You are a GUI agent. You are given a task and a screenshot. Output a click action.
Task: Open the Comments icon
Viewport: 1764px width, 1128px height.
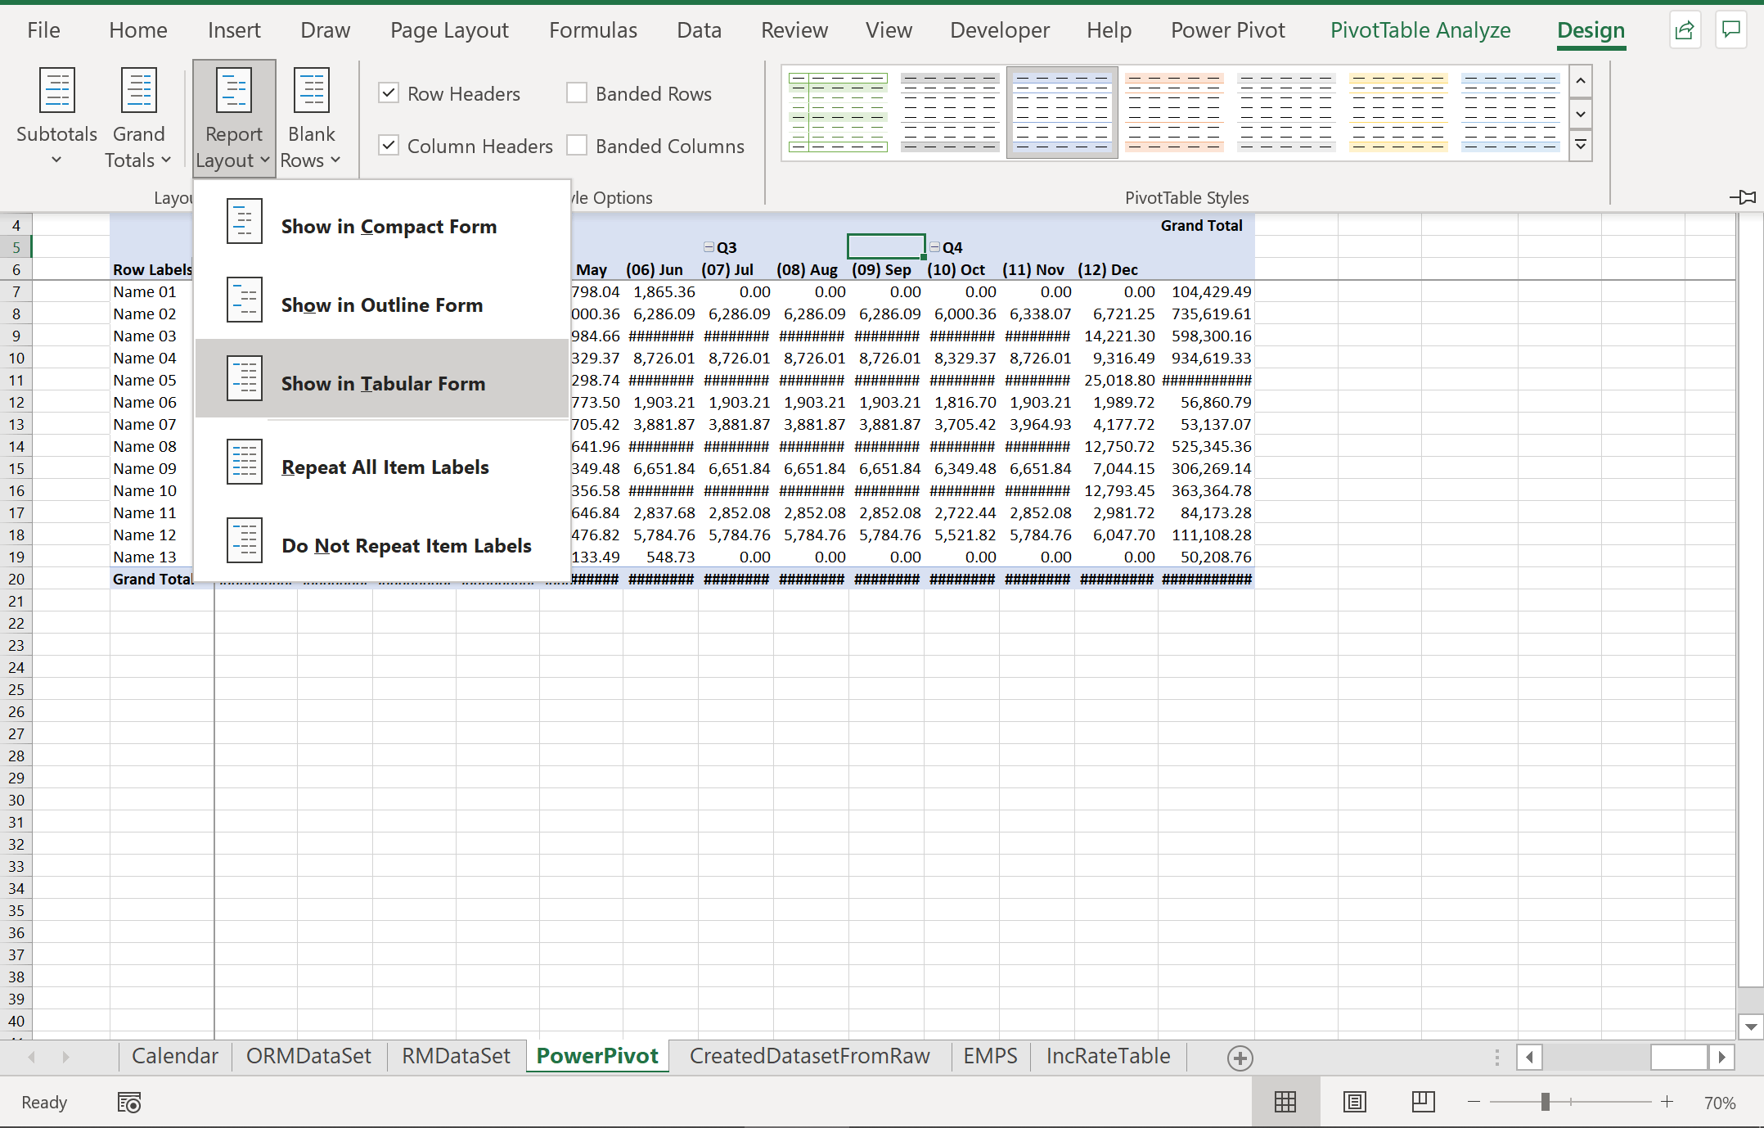point(1731,30)
